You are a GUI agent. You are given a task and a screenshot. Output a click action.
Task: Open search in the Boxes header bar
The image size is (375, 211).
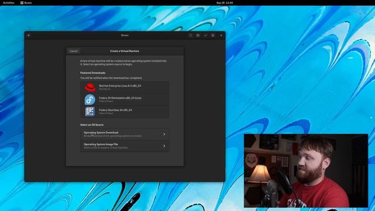tap(190, 35)
